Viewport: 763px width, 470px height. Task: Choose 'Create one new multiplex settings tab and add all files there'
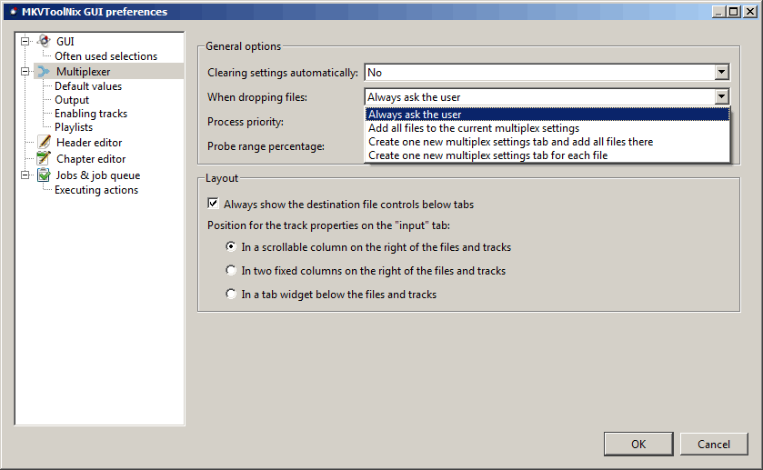point(547,142)
